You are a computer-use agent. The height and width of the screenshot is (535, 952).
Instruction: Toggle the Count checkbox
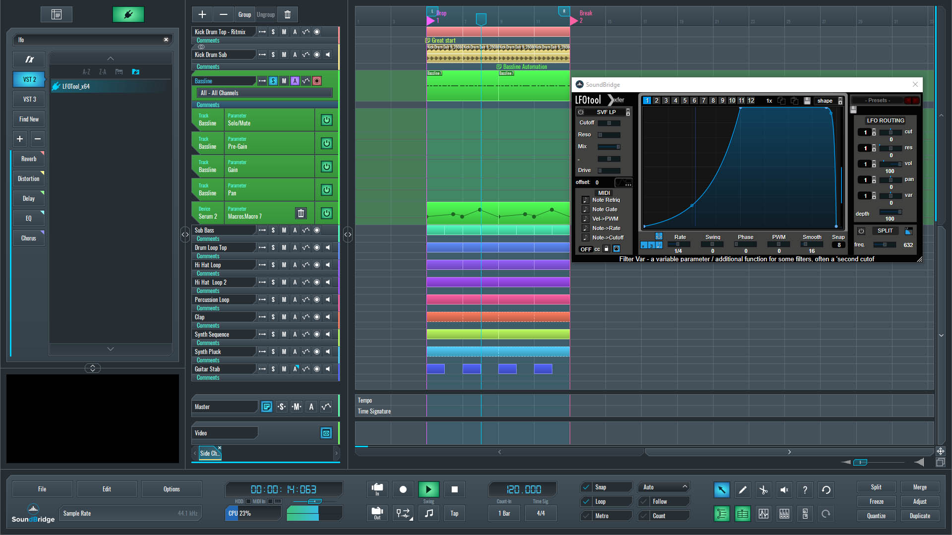pyautogui.click(x=644, y=516)
